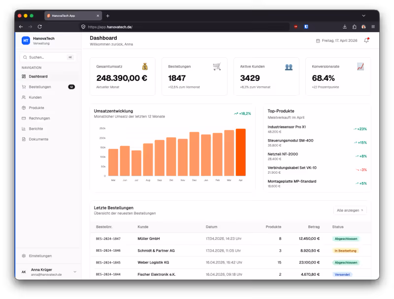Click the people icon on Aktive Kunden card
394x299 pixels.
[x=289, y=67]
